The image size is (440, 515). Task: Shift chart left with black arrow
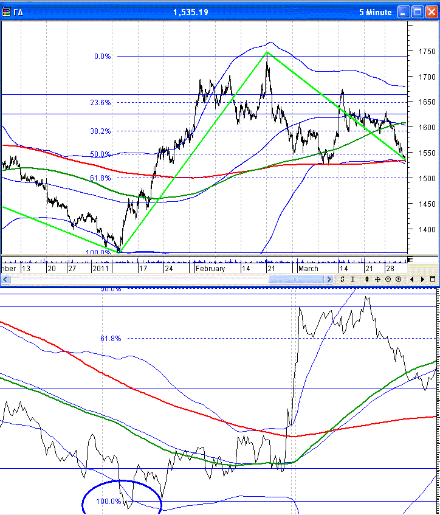pos(412,279)
